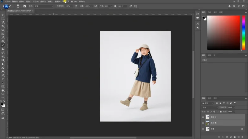Toggle visibility of the 背景 layer
Image resolution: width=248 pixels, height=139 pixels.
[x=203, y=129]
